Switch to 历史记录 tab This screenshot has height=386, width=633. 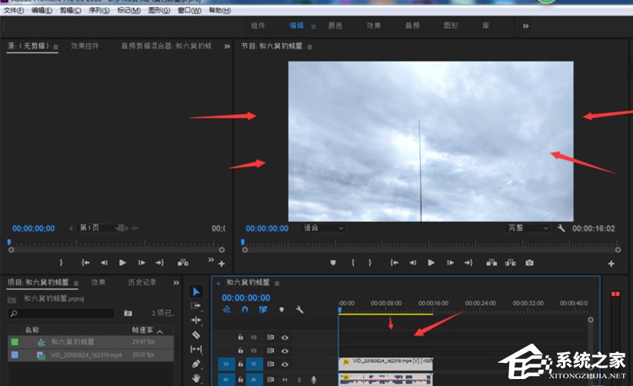coord(142,282)
